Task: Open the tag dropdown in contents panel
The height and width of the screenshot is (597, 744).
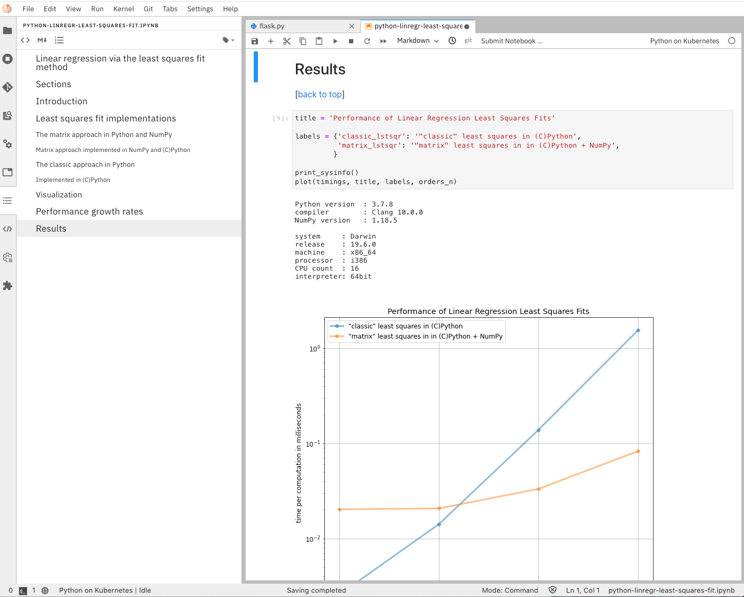Action: [229, 40]
